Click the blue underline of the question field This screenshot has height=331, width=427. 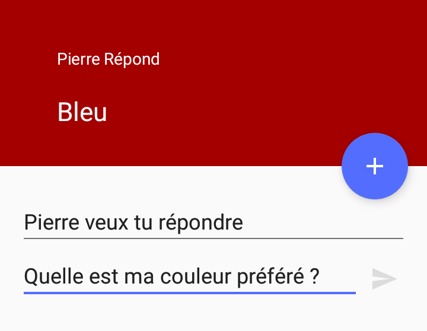[189, 292]
